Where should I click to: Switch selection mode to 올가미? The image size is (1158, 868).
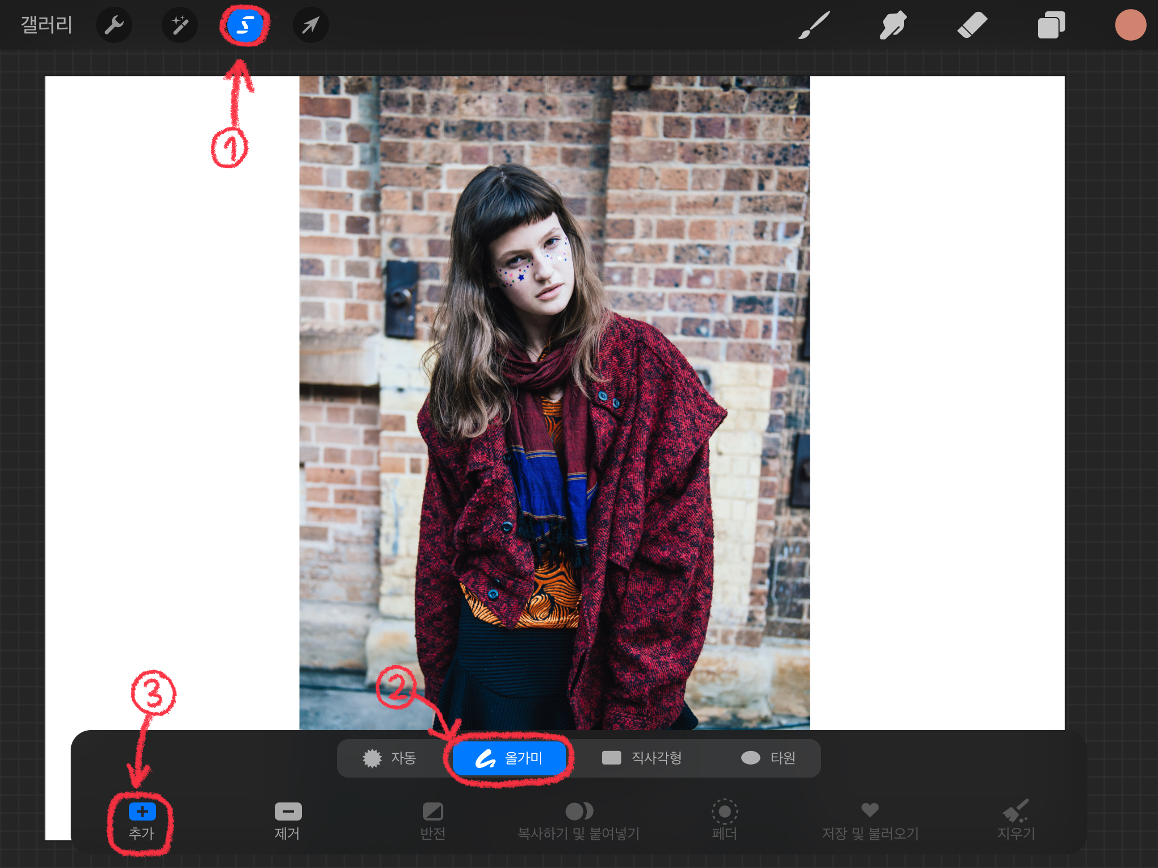click(x=509, y=758)
